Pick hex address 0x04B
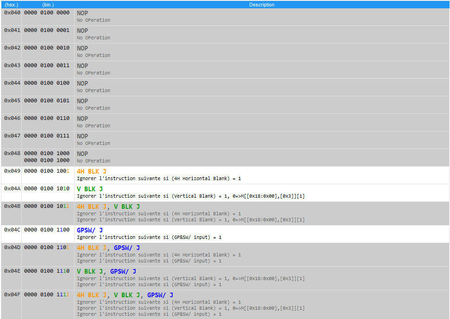 [13, 206]
